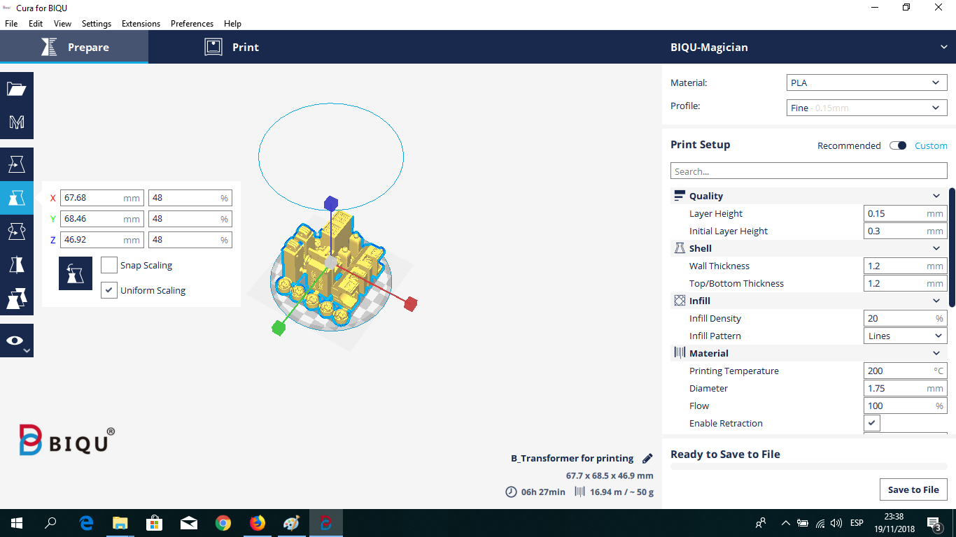The height and width of the screenshot is (537, 956).
Task: Click the X dimension 67.68 mm field
Action: (102, 198)
